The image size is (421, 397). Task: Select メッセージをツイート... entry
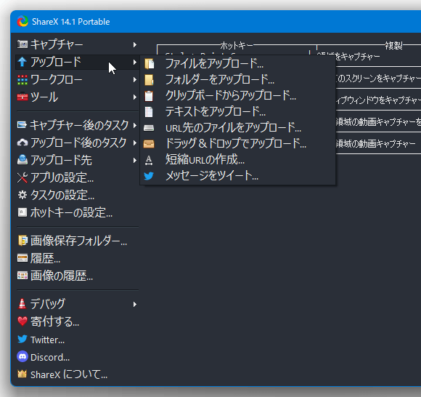[x=237, y=176]
